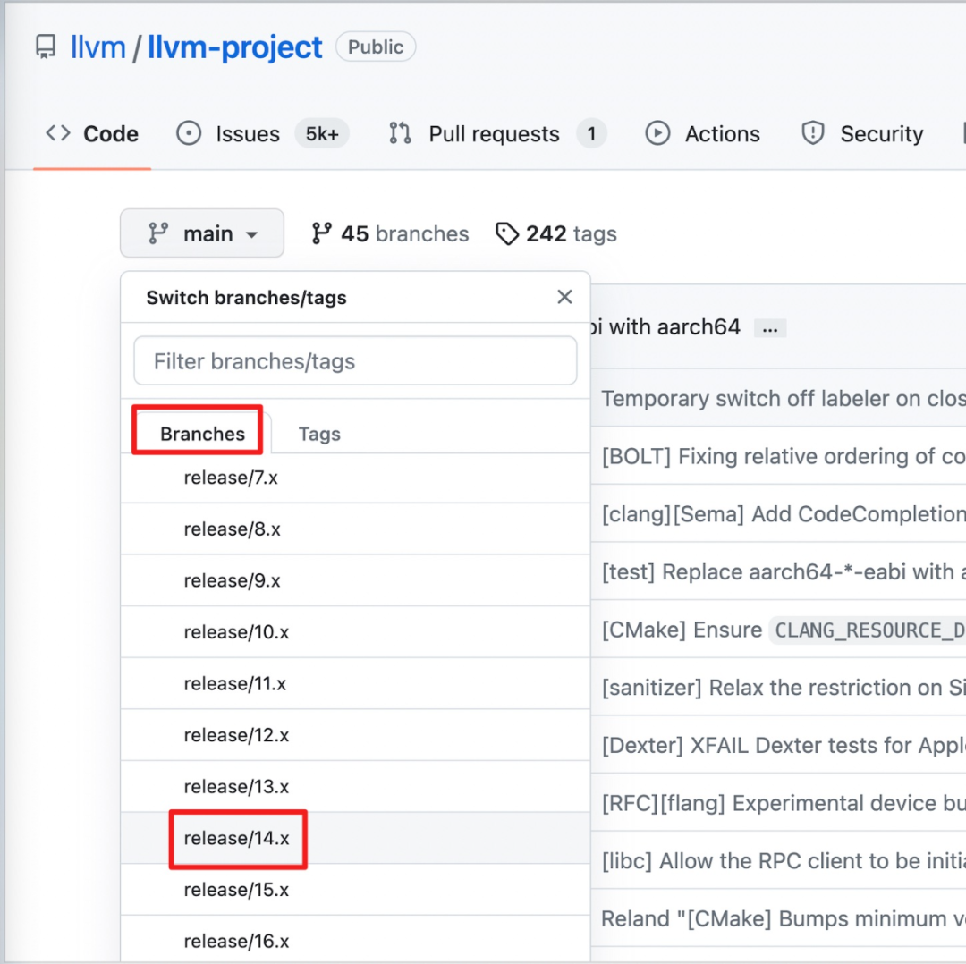Click the Actions play icon
Viewport: 966px width, 964px height.
[x=657, y=134]
